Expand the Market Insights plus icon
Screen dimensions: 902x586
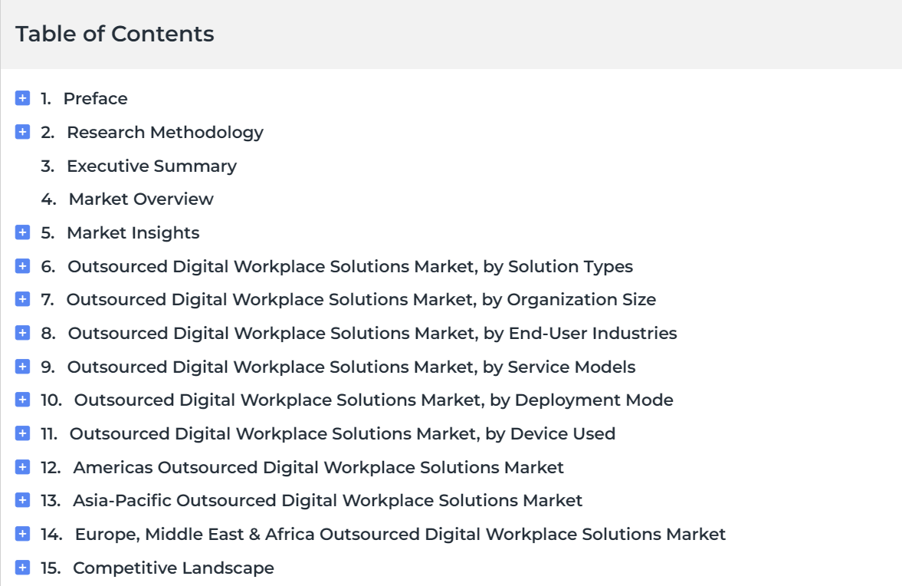pyautogui.click(x=22, y=232)
